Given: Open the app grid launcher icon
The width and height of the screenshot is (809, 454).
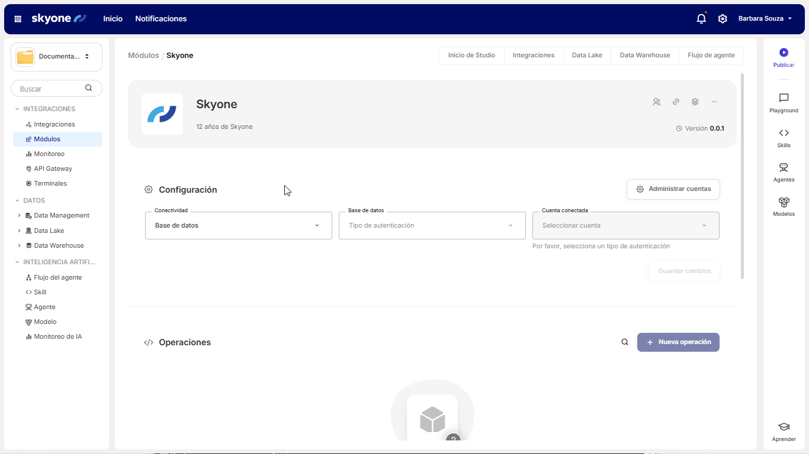Looking at the screenshot, I should [x=18, y=19].
